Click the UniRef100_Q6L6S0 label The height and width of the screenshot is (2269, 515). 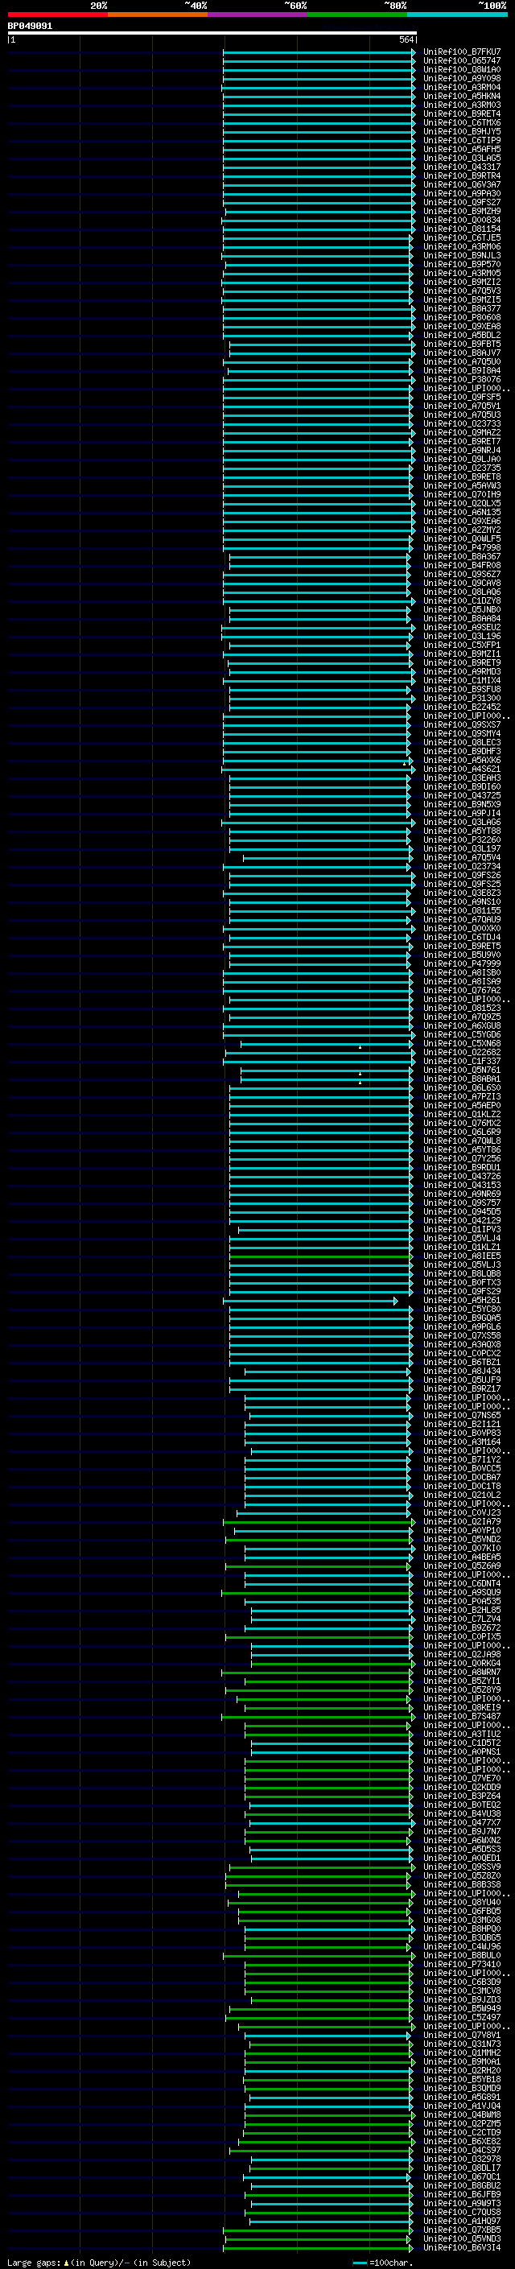[x=461, y=1088]
